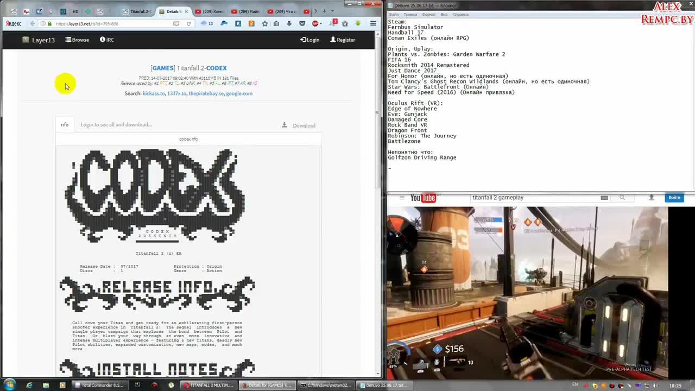Open the C:\Windows\system32 taskbar window
The height and width of the screenshot is (391, 695).
[326, 385]
